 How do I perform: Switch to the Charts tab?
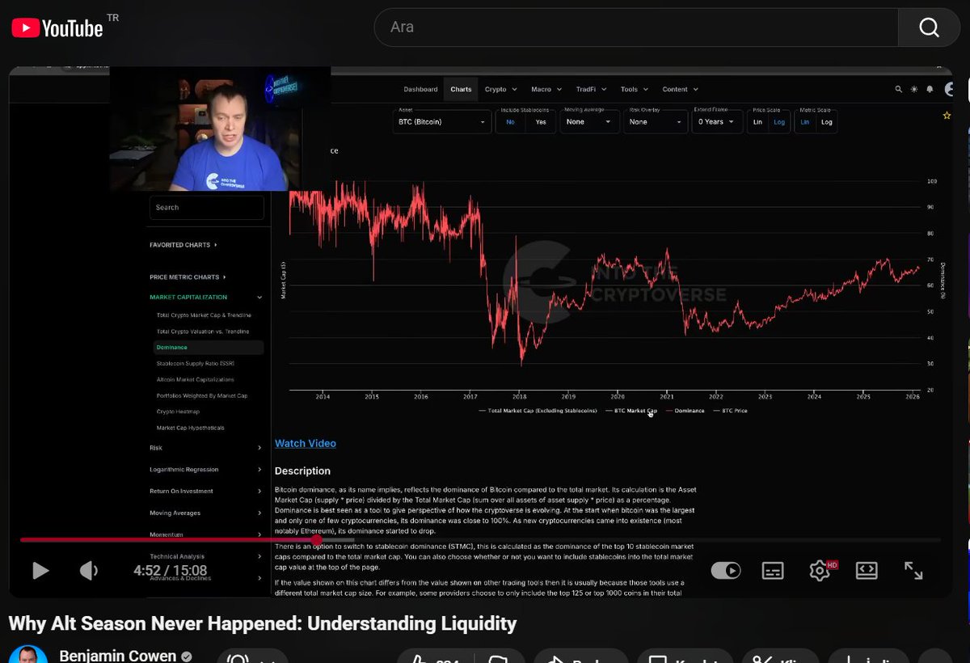pos(460,89)
